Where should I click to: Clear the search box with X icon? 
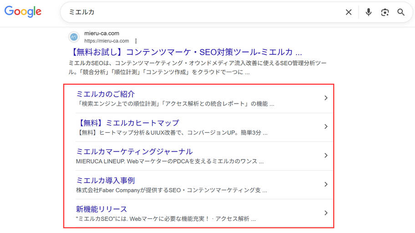coord(349,12)
